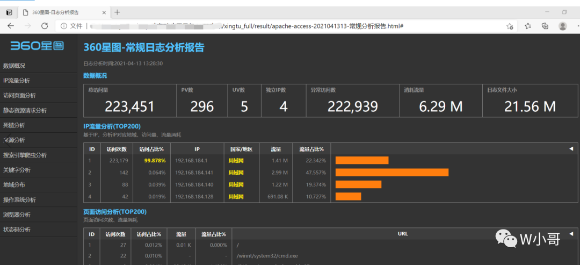Click the 日志分析时间 timestamp line
This screenshot has height=265, width=580.
pyautogui.click(x=123, y=63)
